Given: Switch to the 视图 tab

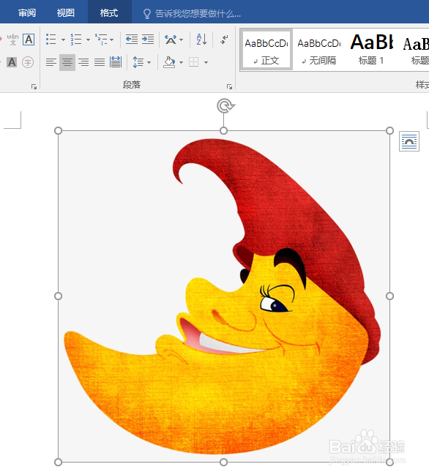Looking at the screenshot, I should 65,13.
